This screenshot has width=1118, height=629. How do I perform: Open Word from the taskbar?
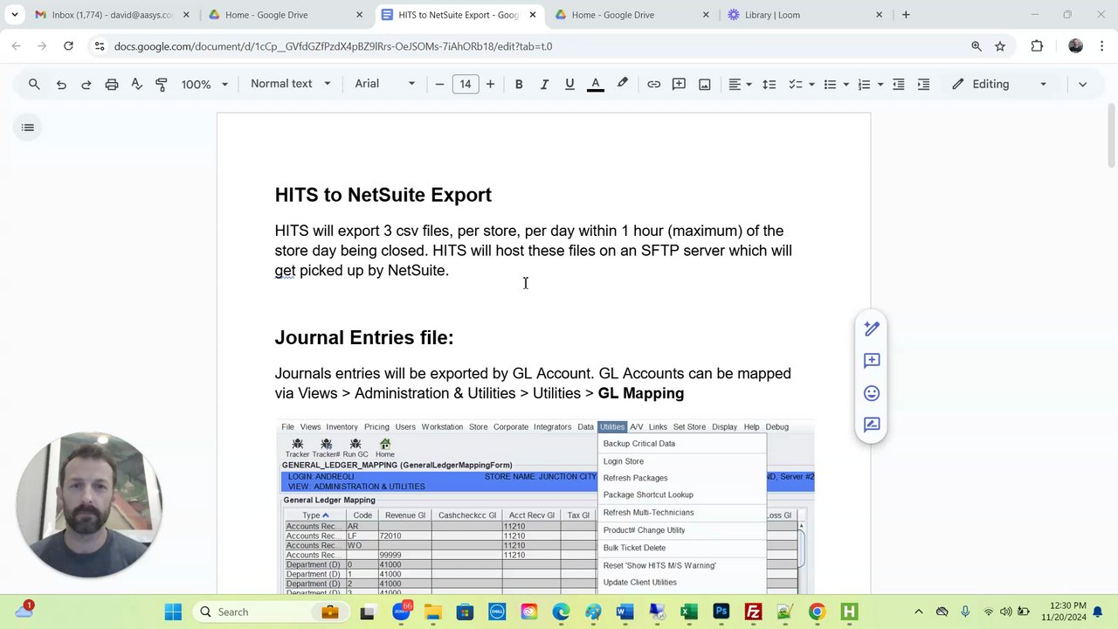(625, 612)
